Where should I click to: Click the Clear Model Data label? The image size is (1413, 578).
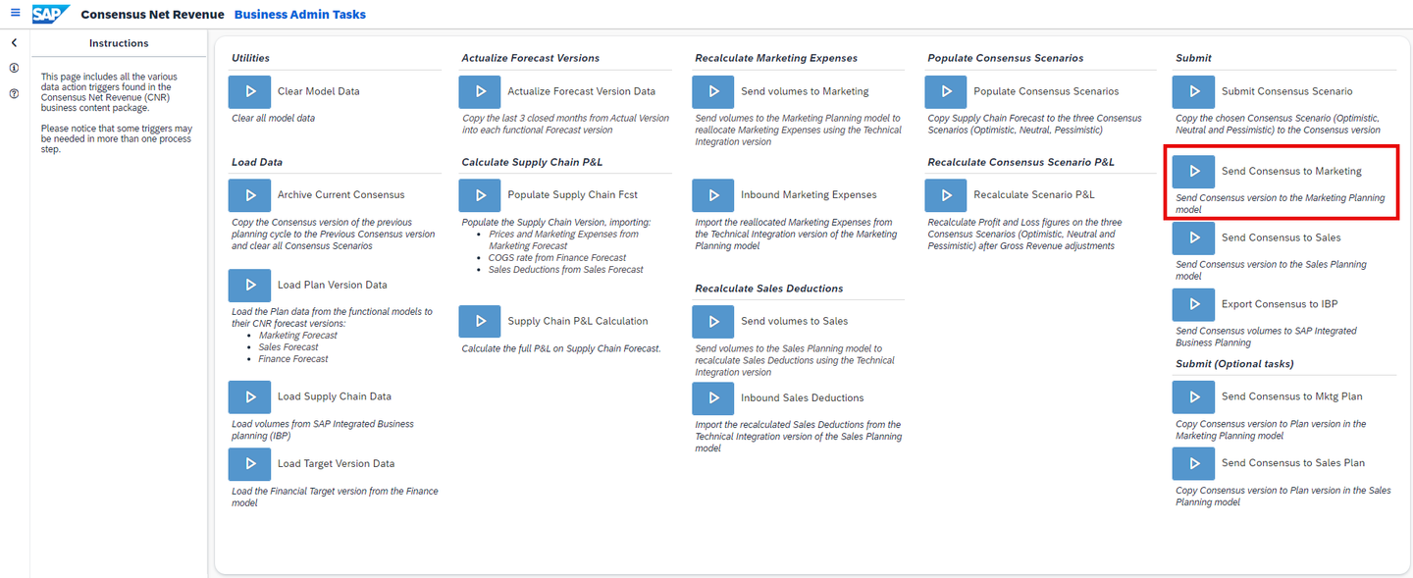[319, 91]
